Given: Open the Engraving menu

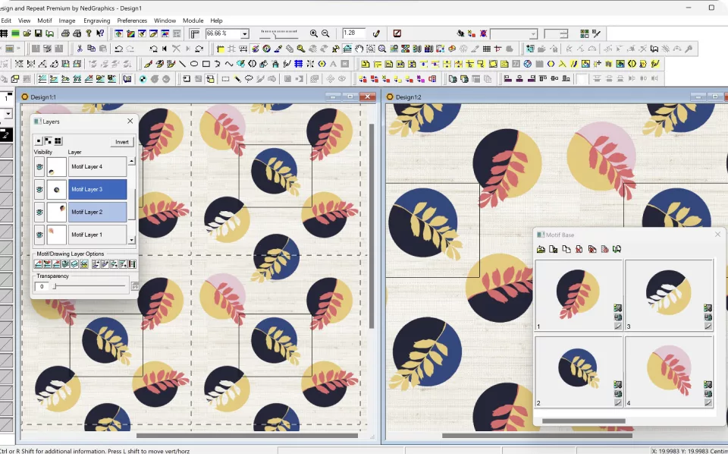Looking at the screenshot, I should (96, 20).
